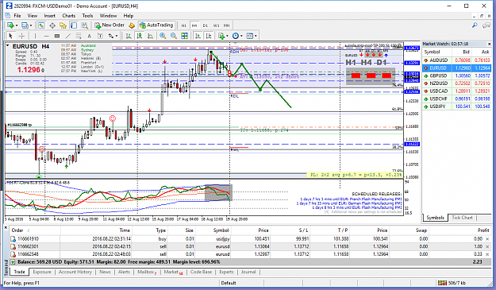496x290 pixels.
Task: Select the trendline drawing tool
Action: [x=67, y=36]
